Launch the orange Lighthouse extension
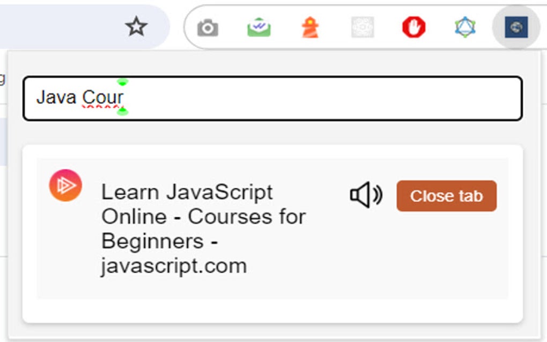This screenshot has height=342, width=547. coord(310,27)
